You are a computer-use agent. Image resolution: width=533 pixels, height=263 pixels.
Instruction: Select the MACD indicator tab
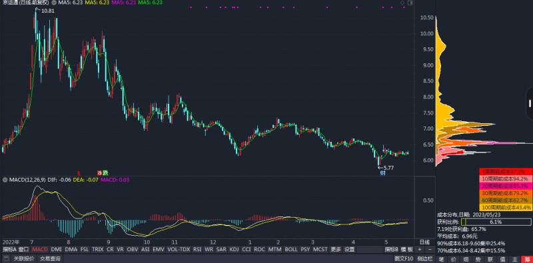[40, 250]
